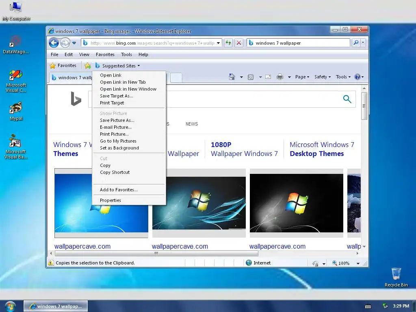Open the zoom level 100% control
Image resolution: width=416 pixels, height=312 pixels.
tap(346, 263)
